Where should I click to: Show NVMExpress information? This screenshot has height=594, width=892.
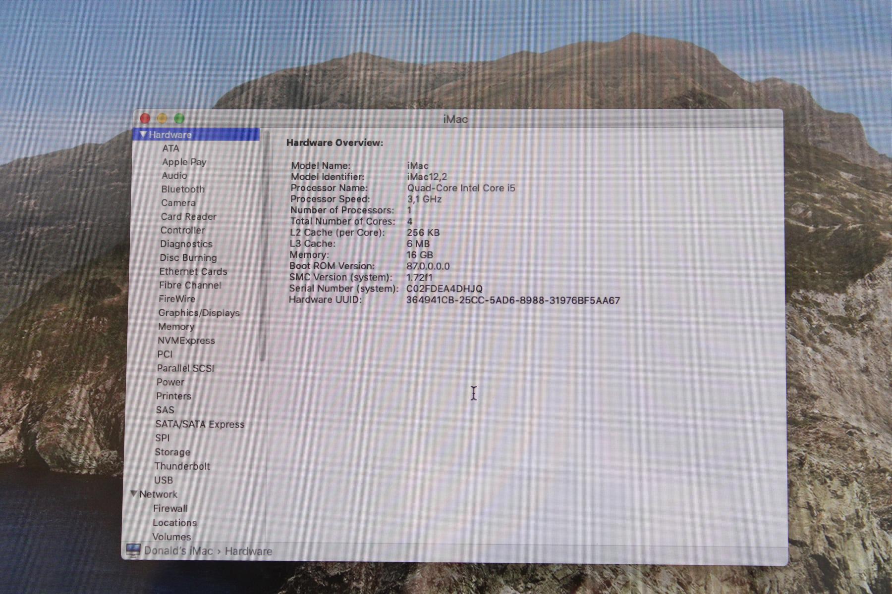click(x=186, y=341)
